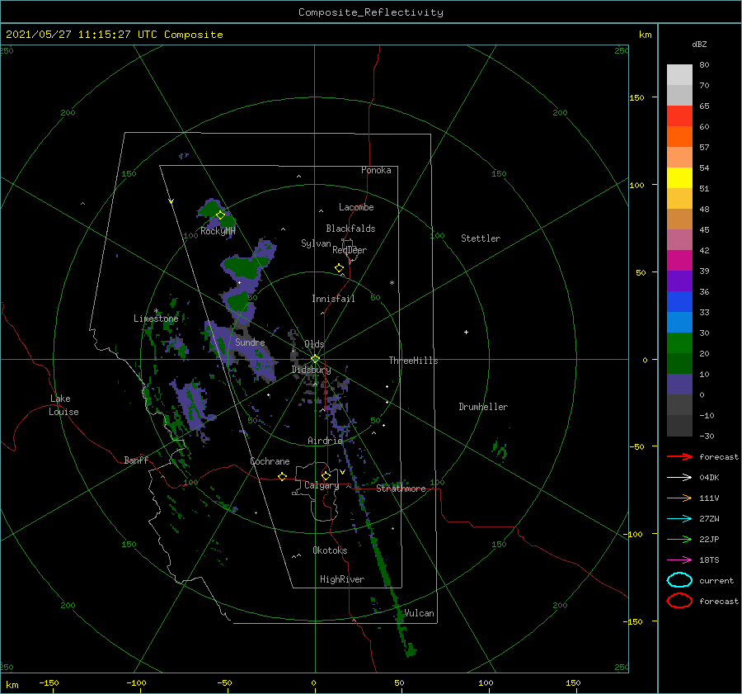742x694 pixels.
Task: Click the yellow diamond marker near RedDeer
Action: (339, 268)
